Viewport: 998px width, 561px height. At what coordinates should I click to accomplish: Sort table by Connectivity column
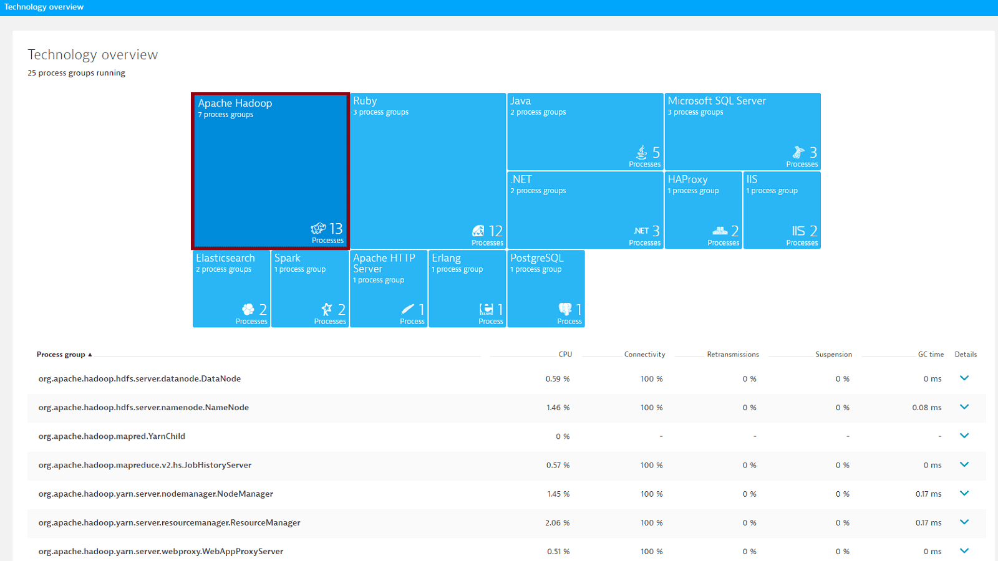coord(644,355)
